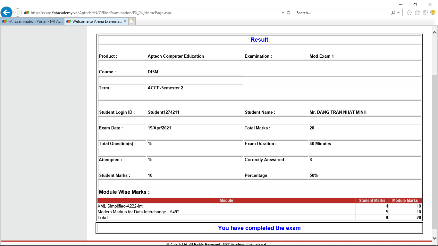This screenshot has width=438, height=246.
Task: Open the Tools gear icon
Action: [425, 12]
